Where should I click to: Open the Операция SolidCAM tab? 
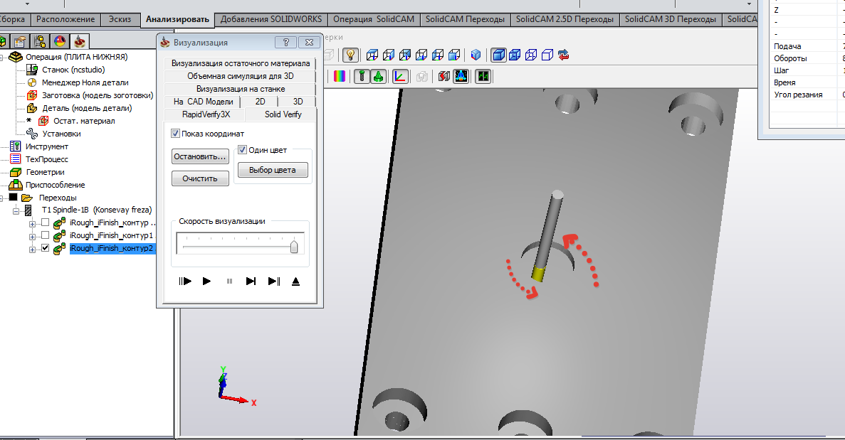374,18
